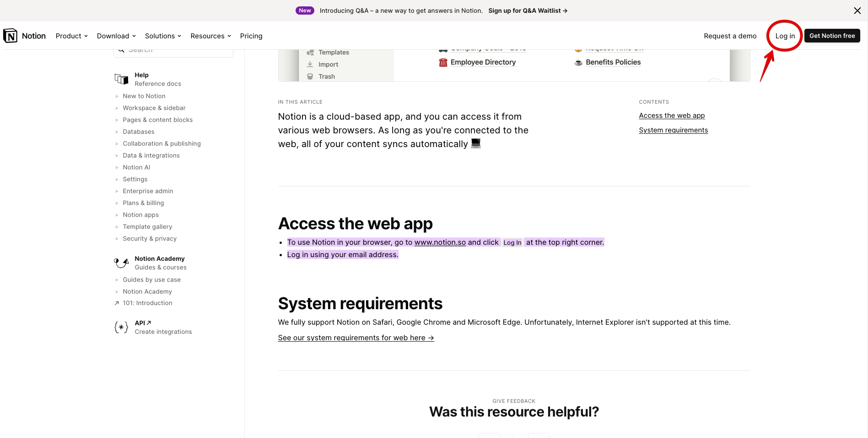
Task: Open the Download dropdown menu
Action: (x=116, y=36)
